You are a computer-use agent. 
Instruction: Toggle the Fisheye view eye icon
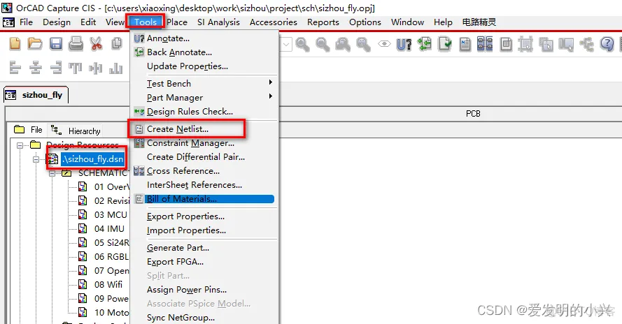384,44
